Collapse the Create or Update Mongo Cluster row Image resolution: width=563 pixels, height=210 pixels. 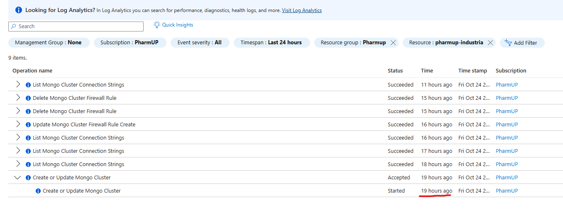pos(17,178)
